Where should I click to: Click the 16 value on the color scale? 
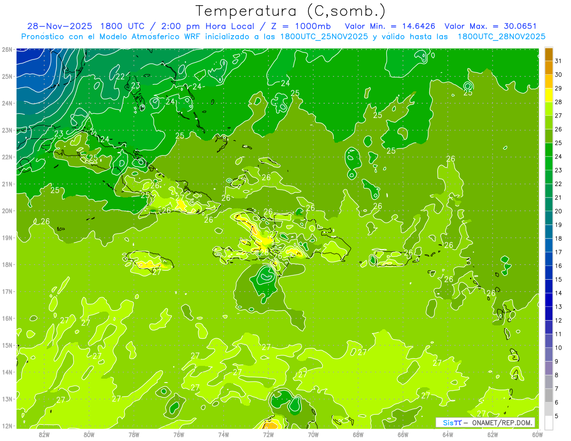tap(559, 266)
